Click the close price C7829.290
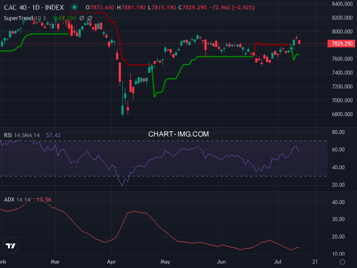The height and width of the screenshot is (268, 357). pyautogui.click(x=192, y=8)
